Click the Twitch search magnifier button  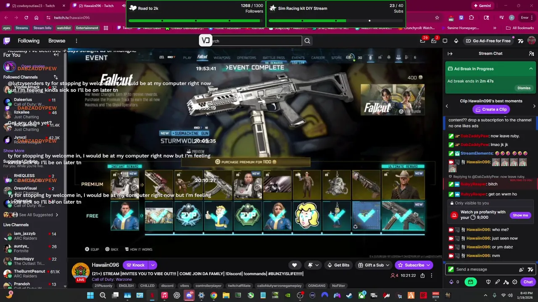click(x=307, y=41)
